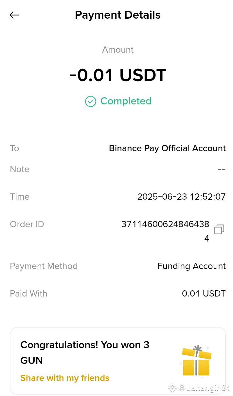Copy the Order ID using the copy icon

(219, 229)
